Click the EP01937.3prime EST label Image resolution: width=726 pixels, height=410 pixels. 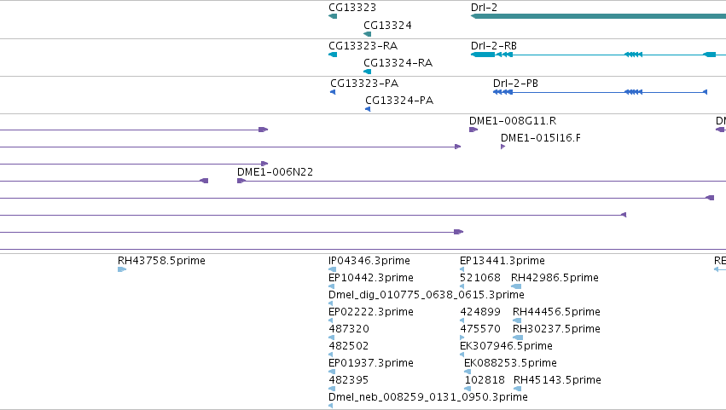point(370,363)
